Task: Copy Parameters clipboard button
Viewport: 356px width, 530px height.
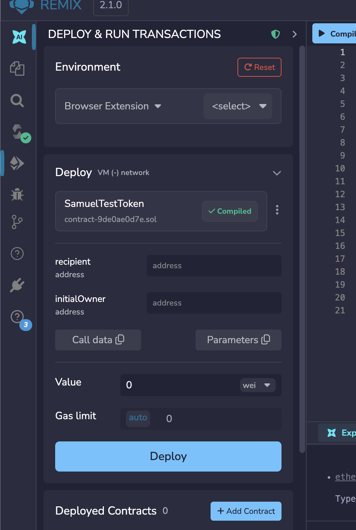Action: pyautogui.click(x=239, y=340)
